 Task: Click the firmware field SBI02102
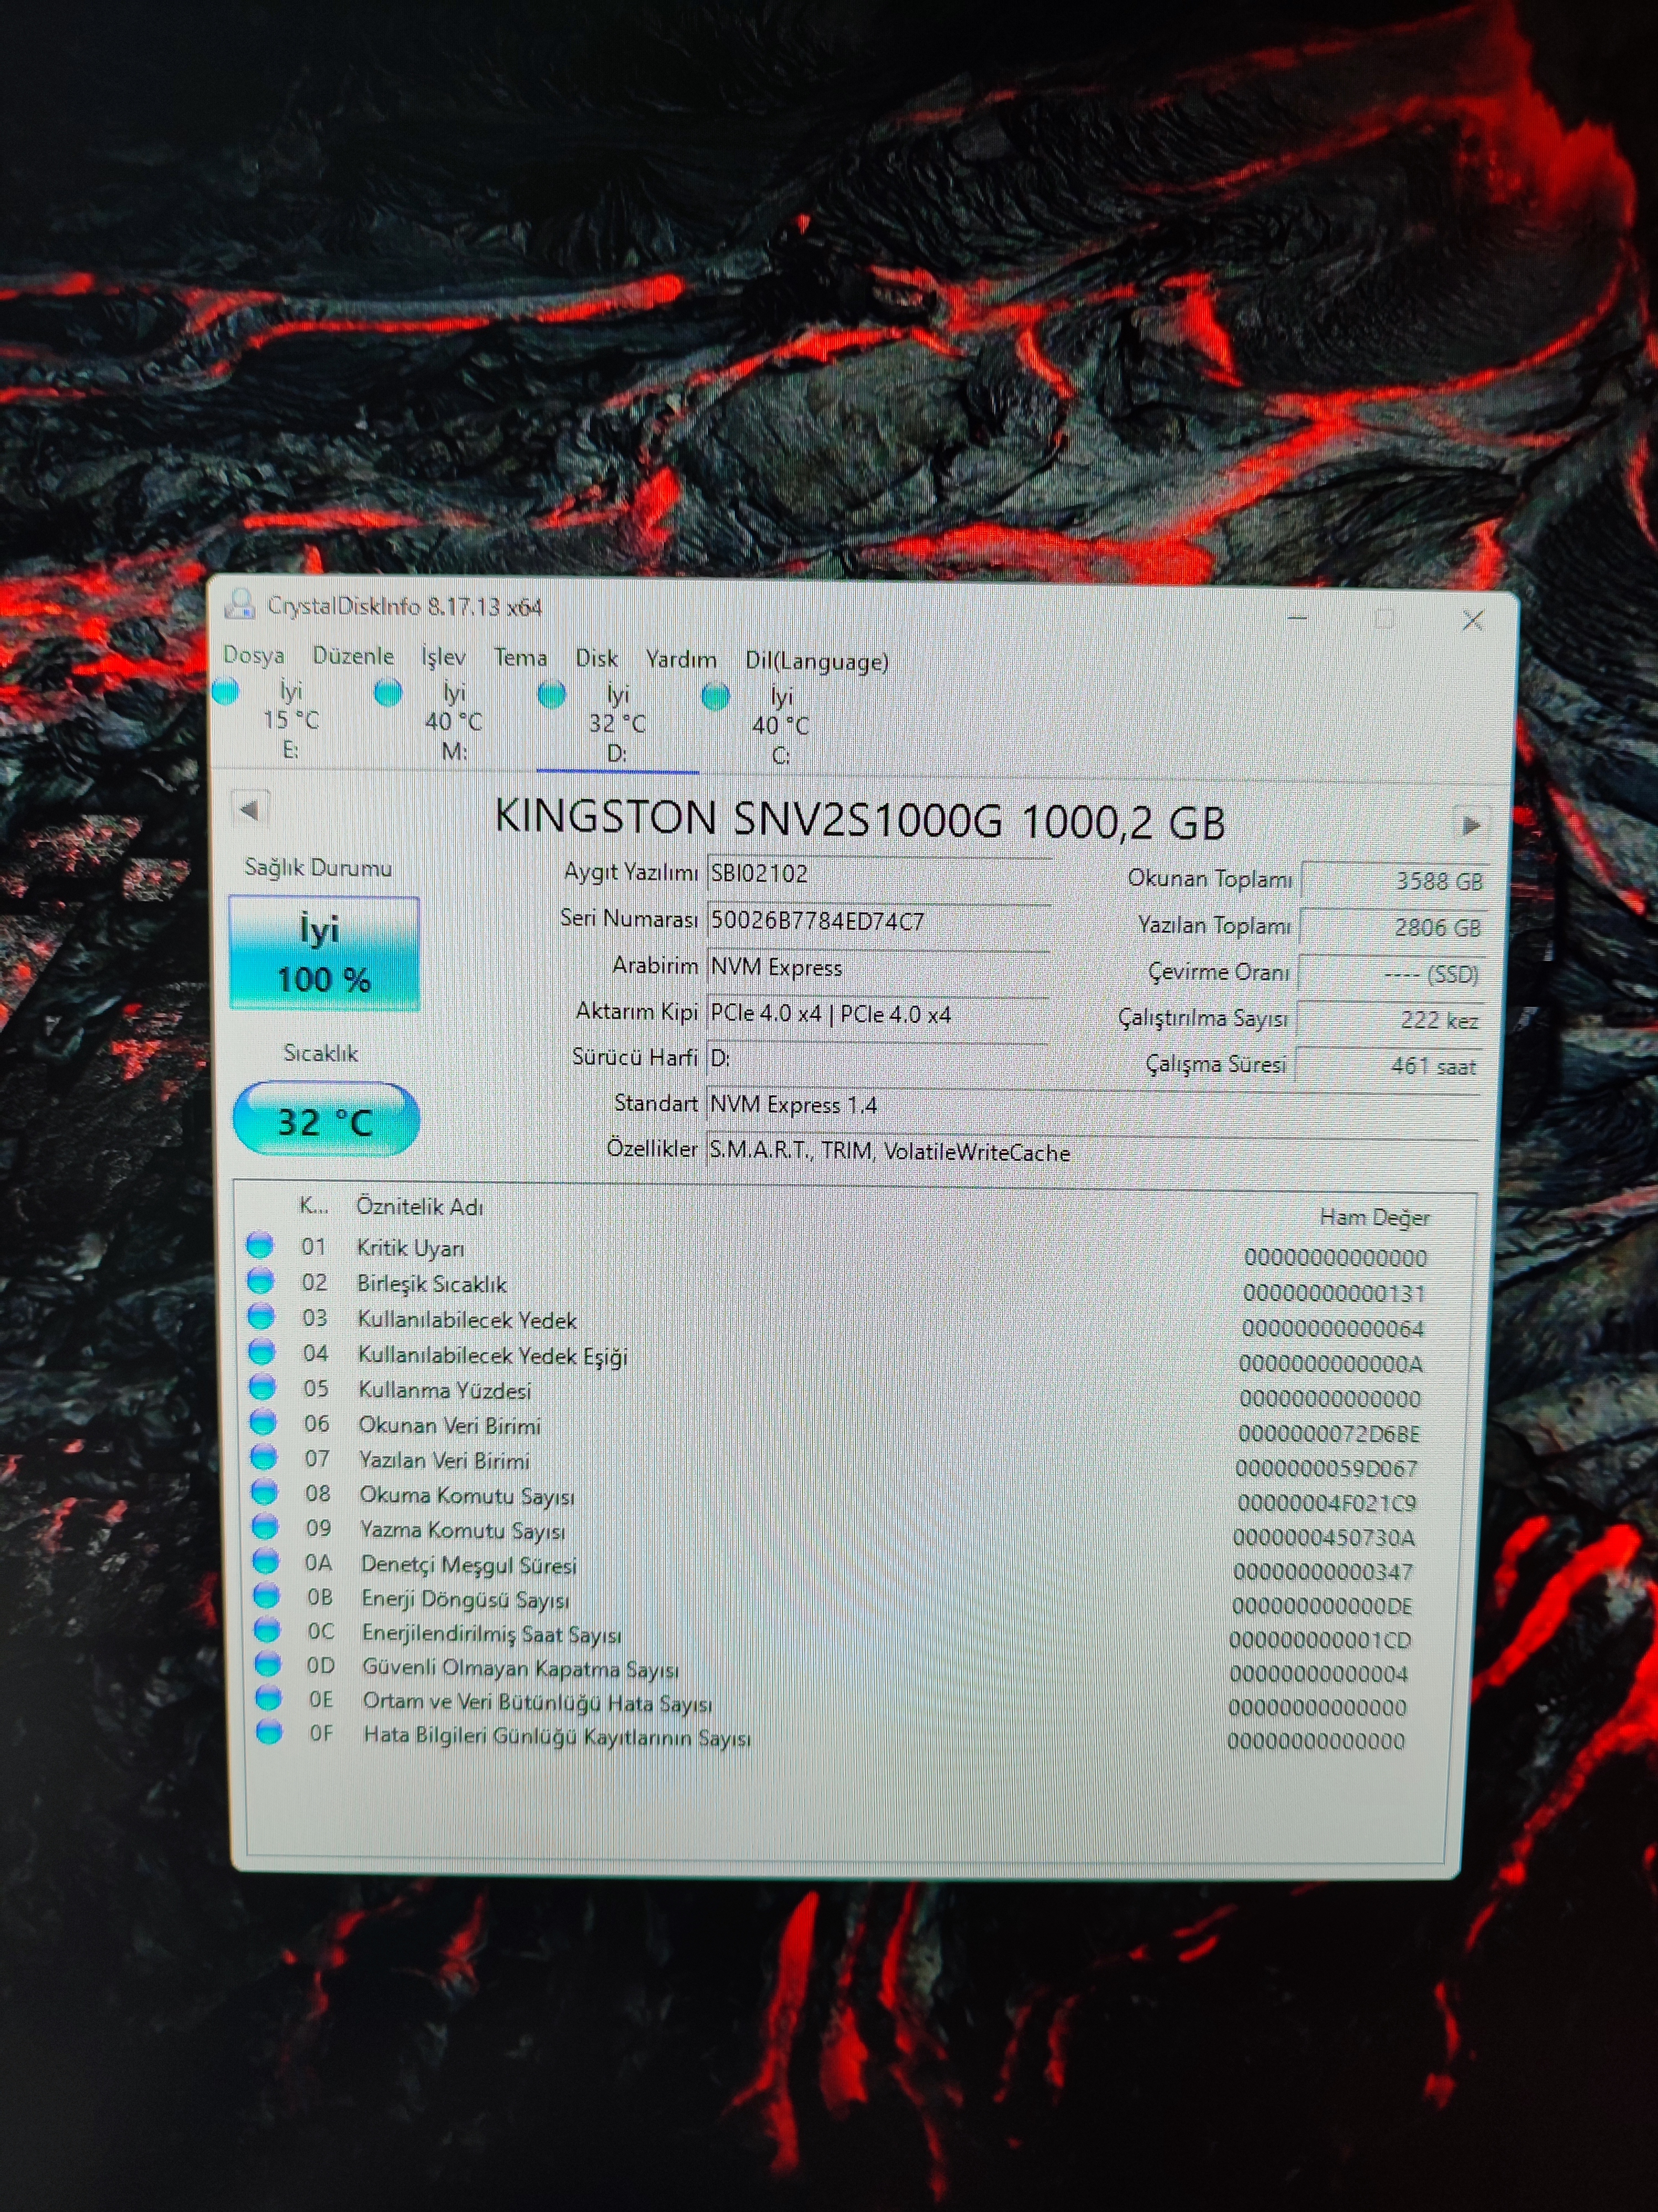click(x=879, y=874)
